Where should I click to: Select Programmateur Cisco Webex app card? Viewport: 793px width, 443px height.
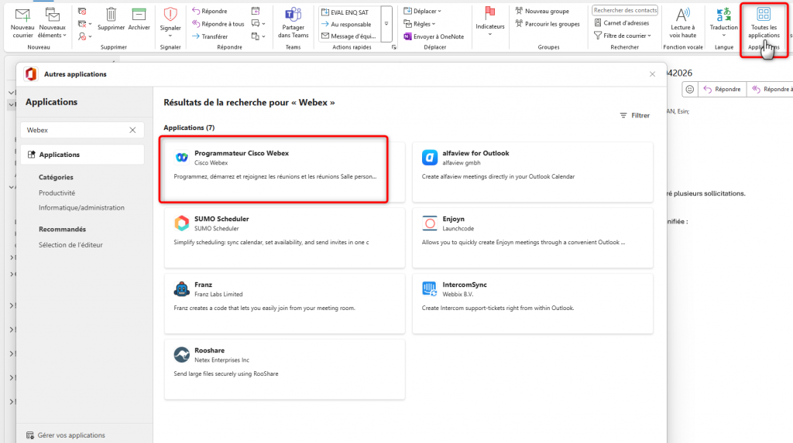click(274, 169)
